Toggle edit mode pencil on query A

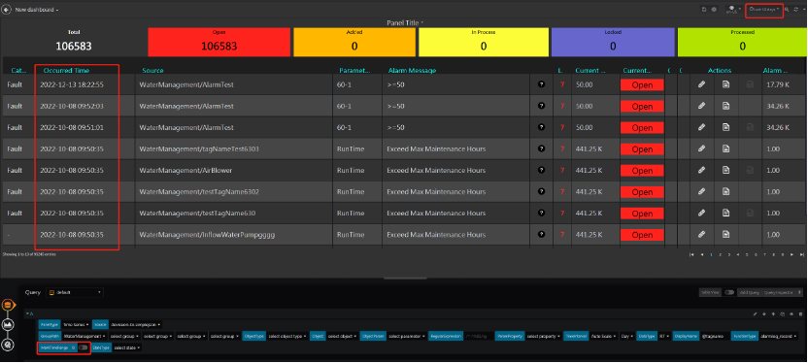point(755,313)
